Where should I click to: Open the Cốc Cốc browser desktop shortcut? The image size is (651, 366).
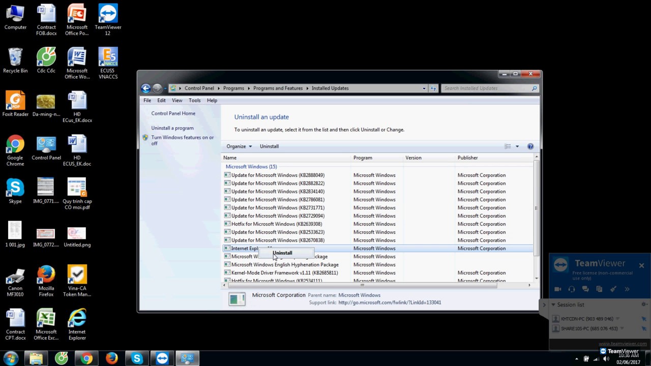[x=46, y=60]
